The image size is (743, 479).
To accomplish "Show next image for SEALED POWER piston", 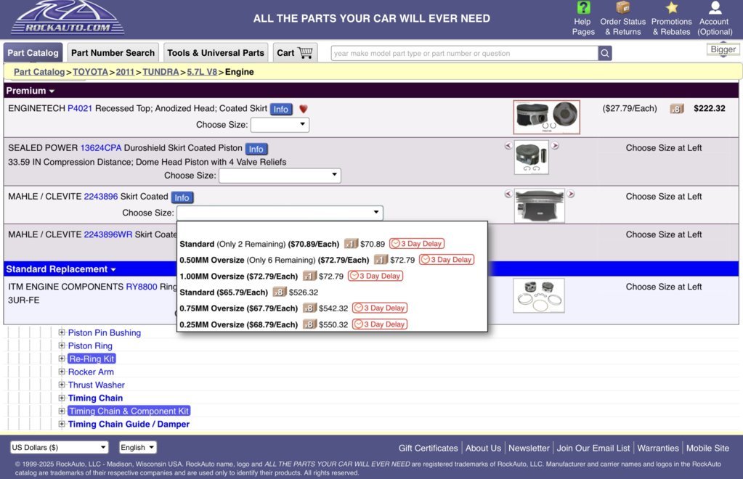I will click(555, 146).
